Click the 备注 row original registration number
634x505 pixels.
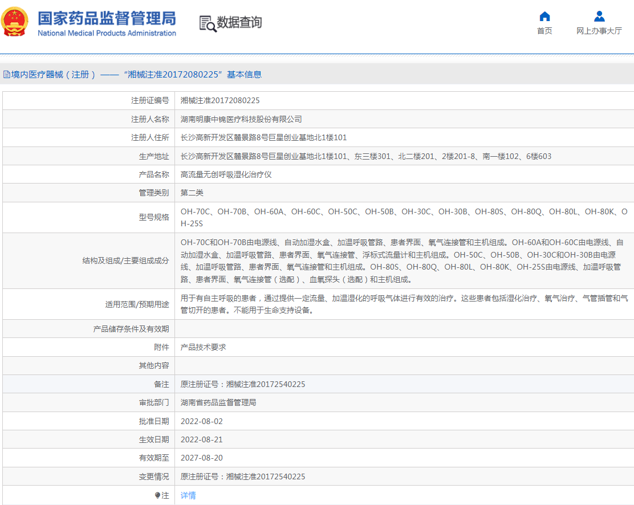[x=245, y=384]
